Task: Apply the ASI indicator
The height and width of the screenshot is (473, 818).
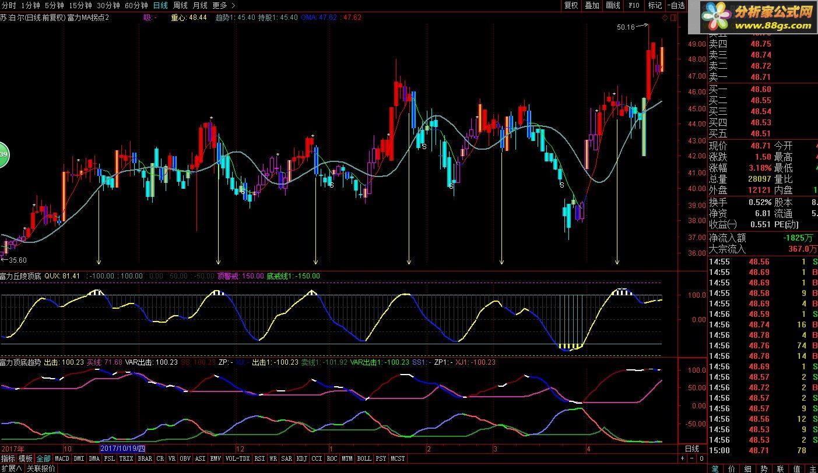Action: (201, 458)
